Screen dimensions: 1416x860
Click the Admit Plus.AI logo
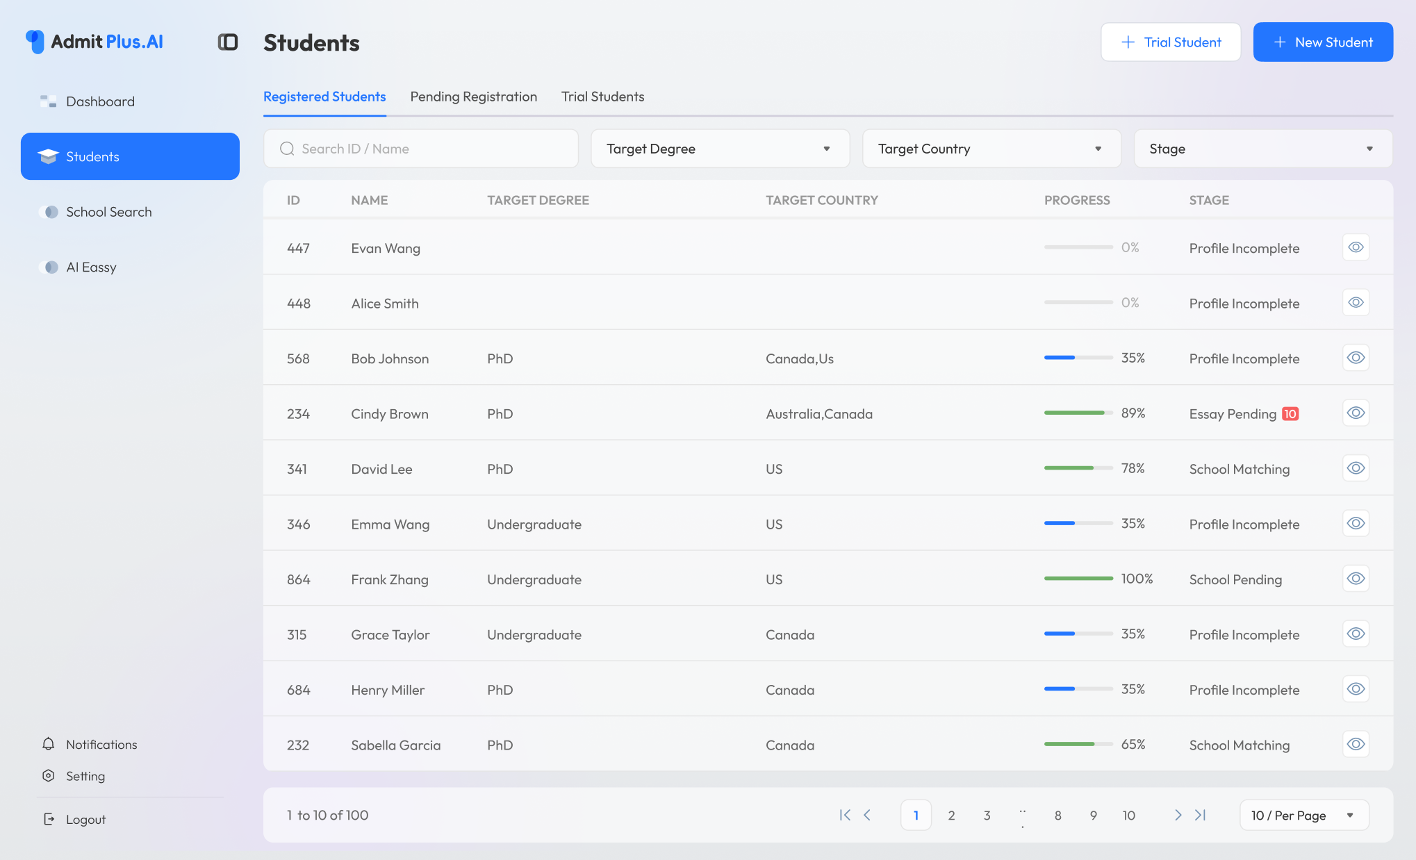click(x=94, y=42)
